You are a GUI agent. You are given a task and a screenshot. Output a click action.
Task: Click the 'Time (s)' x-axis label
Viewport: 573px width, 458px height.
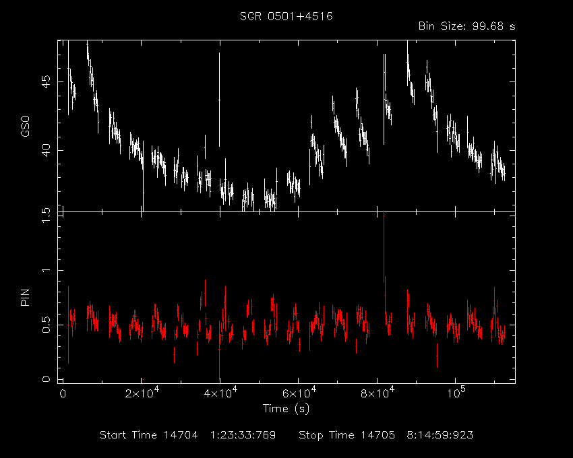tap(286, 408)
